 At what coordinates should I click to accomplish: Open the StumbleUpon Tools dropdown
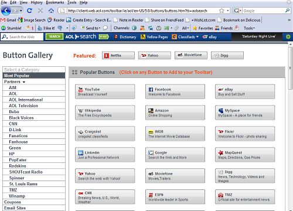tap(249, 28)
